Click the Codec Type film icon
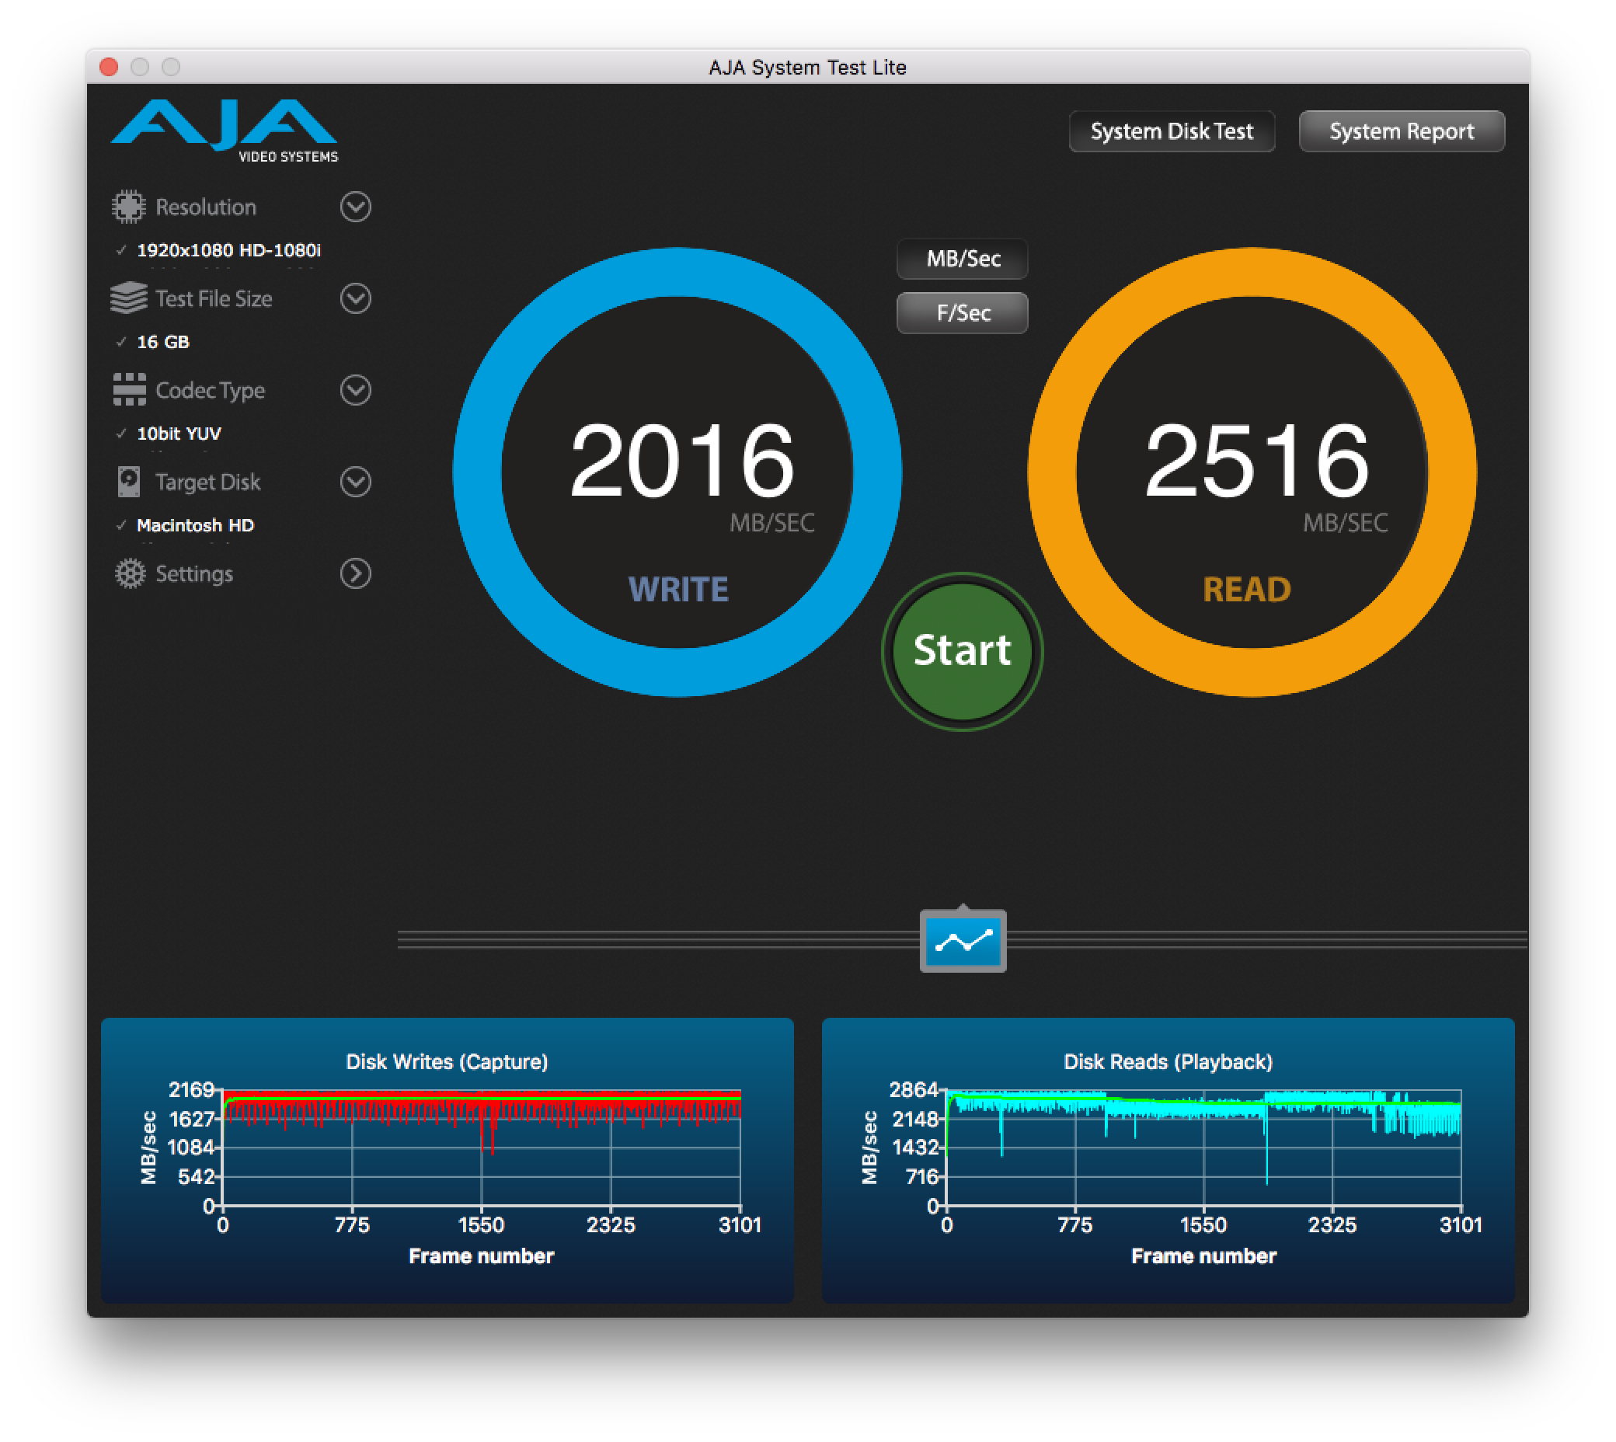 tap(129, 390)
